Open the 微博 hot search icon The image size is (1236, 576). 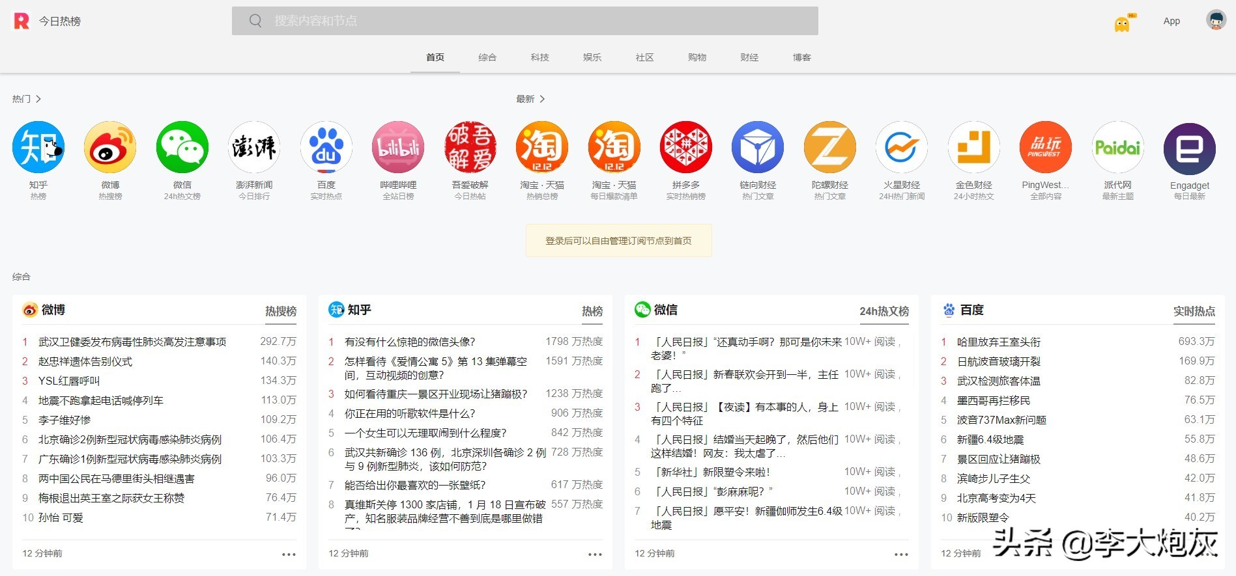pyautogui.click(x=110, y=147)
